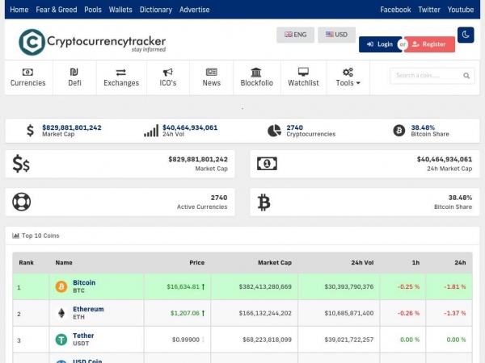This screenshot has width=485, height=363.
Task: Click the lifebuoy Active Currencies icon
Action: click(x=21, y=202)
